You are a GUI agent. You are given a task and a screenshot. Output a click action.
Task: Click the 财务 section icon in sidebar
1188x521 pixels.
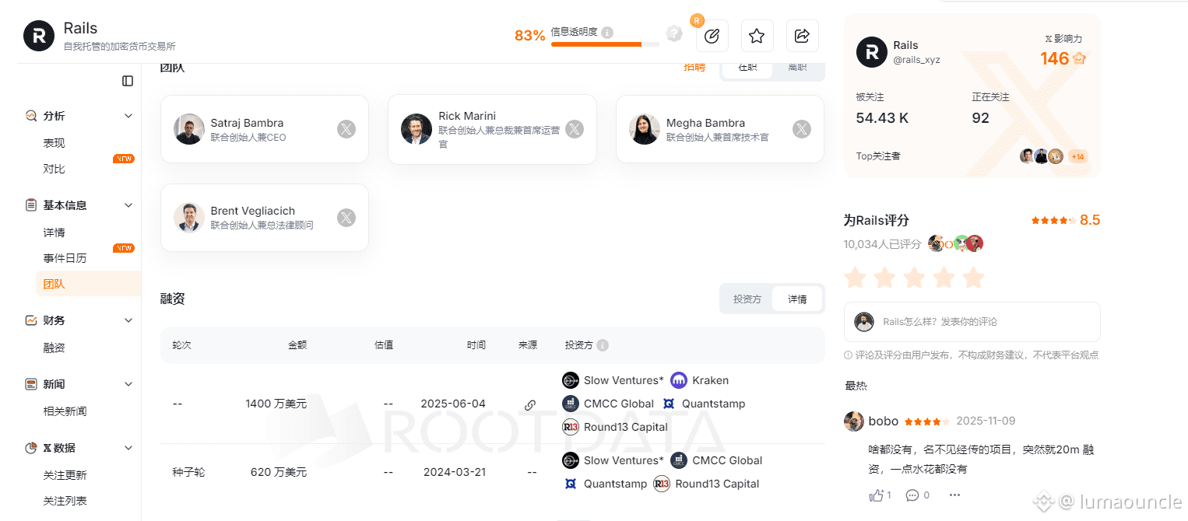31,320
